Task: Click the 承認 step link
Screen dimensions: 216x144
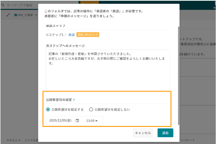Action: click(x=72, y=35)
